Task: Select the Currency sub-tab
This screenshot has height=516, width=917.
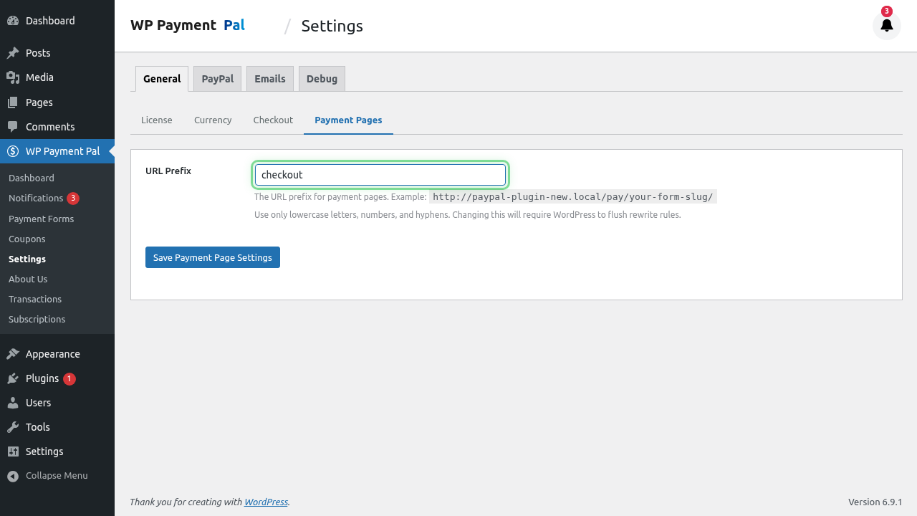Action: (x=212, y=120)
